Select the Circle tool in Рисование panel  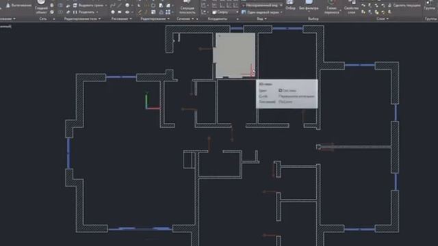[127, 5]
